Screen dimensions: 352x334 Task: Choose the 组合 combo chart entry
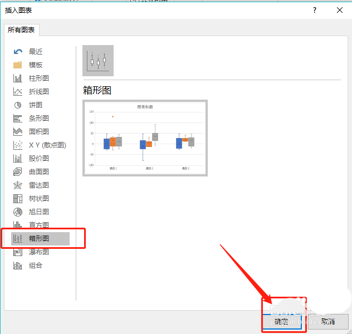tap(35, 266)
